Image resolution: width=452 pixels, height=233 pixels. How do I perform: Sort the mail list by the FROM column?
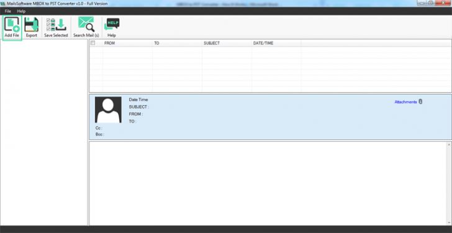127,43
